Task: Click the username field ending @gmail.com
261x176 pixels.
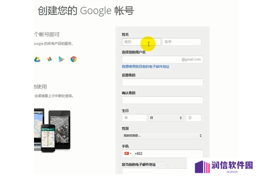Action: pyautogui.click(x=162, y=60)
